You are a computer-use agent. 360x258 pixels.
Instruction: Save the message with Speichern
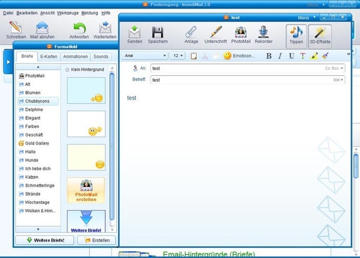click(x=158, y=35)
